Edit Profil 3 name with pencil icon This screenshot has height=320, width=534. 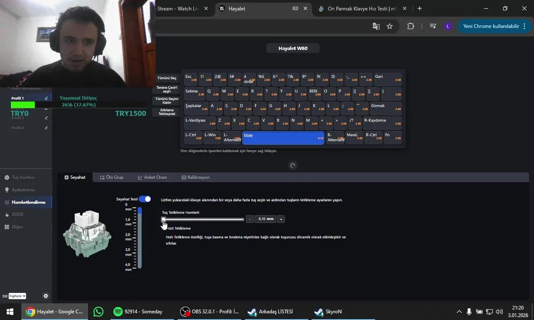pos(46,118)
